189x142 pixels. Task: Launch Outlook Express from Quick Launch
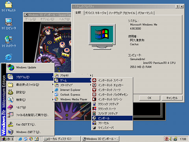[x=26, y=139]
